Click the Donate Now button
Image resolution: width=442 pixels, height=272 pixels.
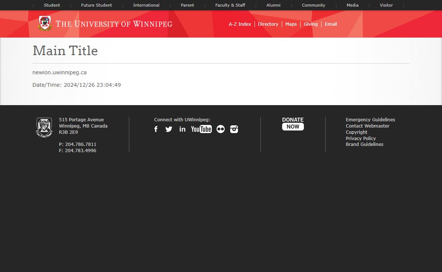pyautogui.click(x=293, y=124)
